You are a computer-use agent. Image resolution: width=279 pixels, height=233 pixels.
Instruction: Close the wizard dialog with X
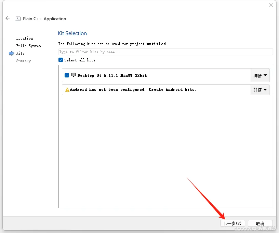point(271,5)
